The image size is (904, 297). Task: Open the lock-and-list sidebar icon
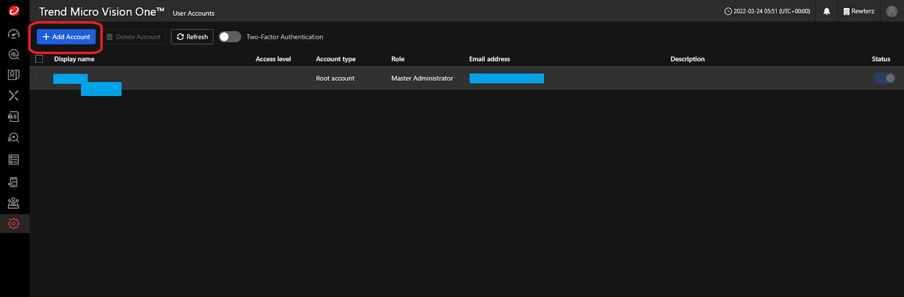pyautogui.click(x=14, y=116)
